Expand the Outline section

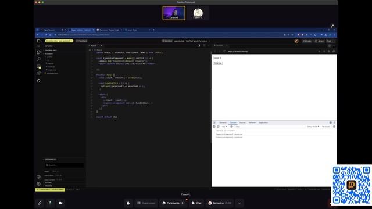coord(48,183)
